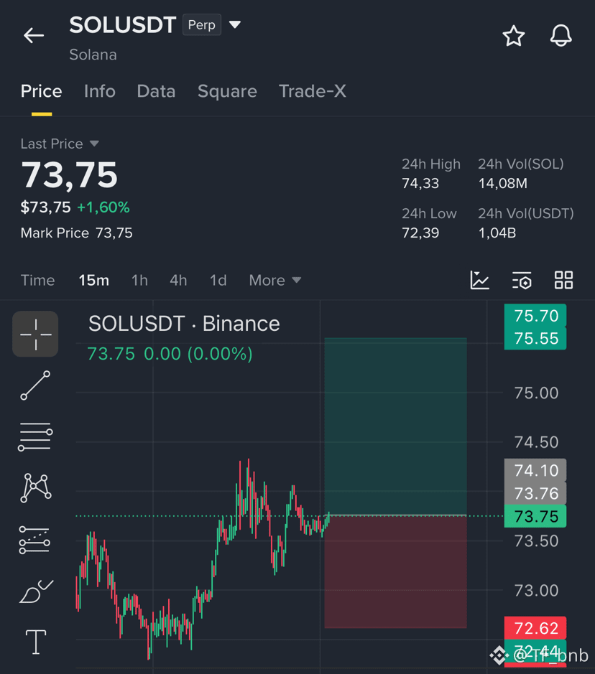Click the Perp contract badge
Viewport: 595px width, 674px height.
click(202, 25)
